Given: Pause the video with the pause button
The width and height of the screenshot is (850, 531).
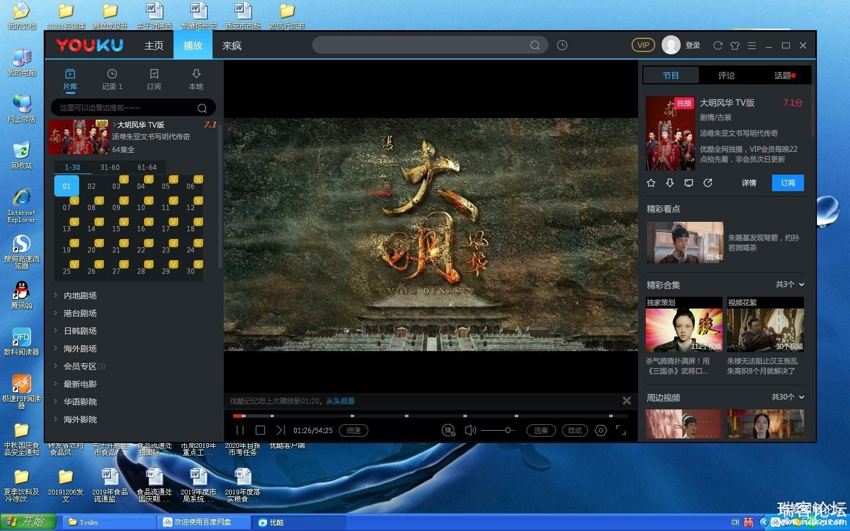Looking at the screenshot, I should point(240,430).
